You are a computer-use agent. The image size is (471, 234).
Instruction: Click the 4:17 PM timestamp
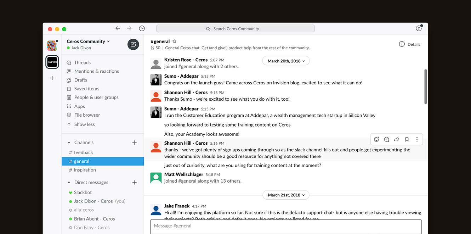(199, 206)
